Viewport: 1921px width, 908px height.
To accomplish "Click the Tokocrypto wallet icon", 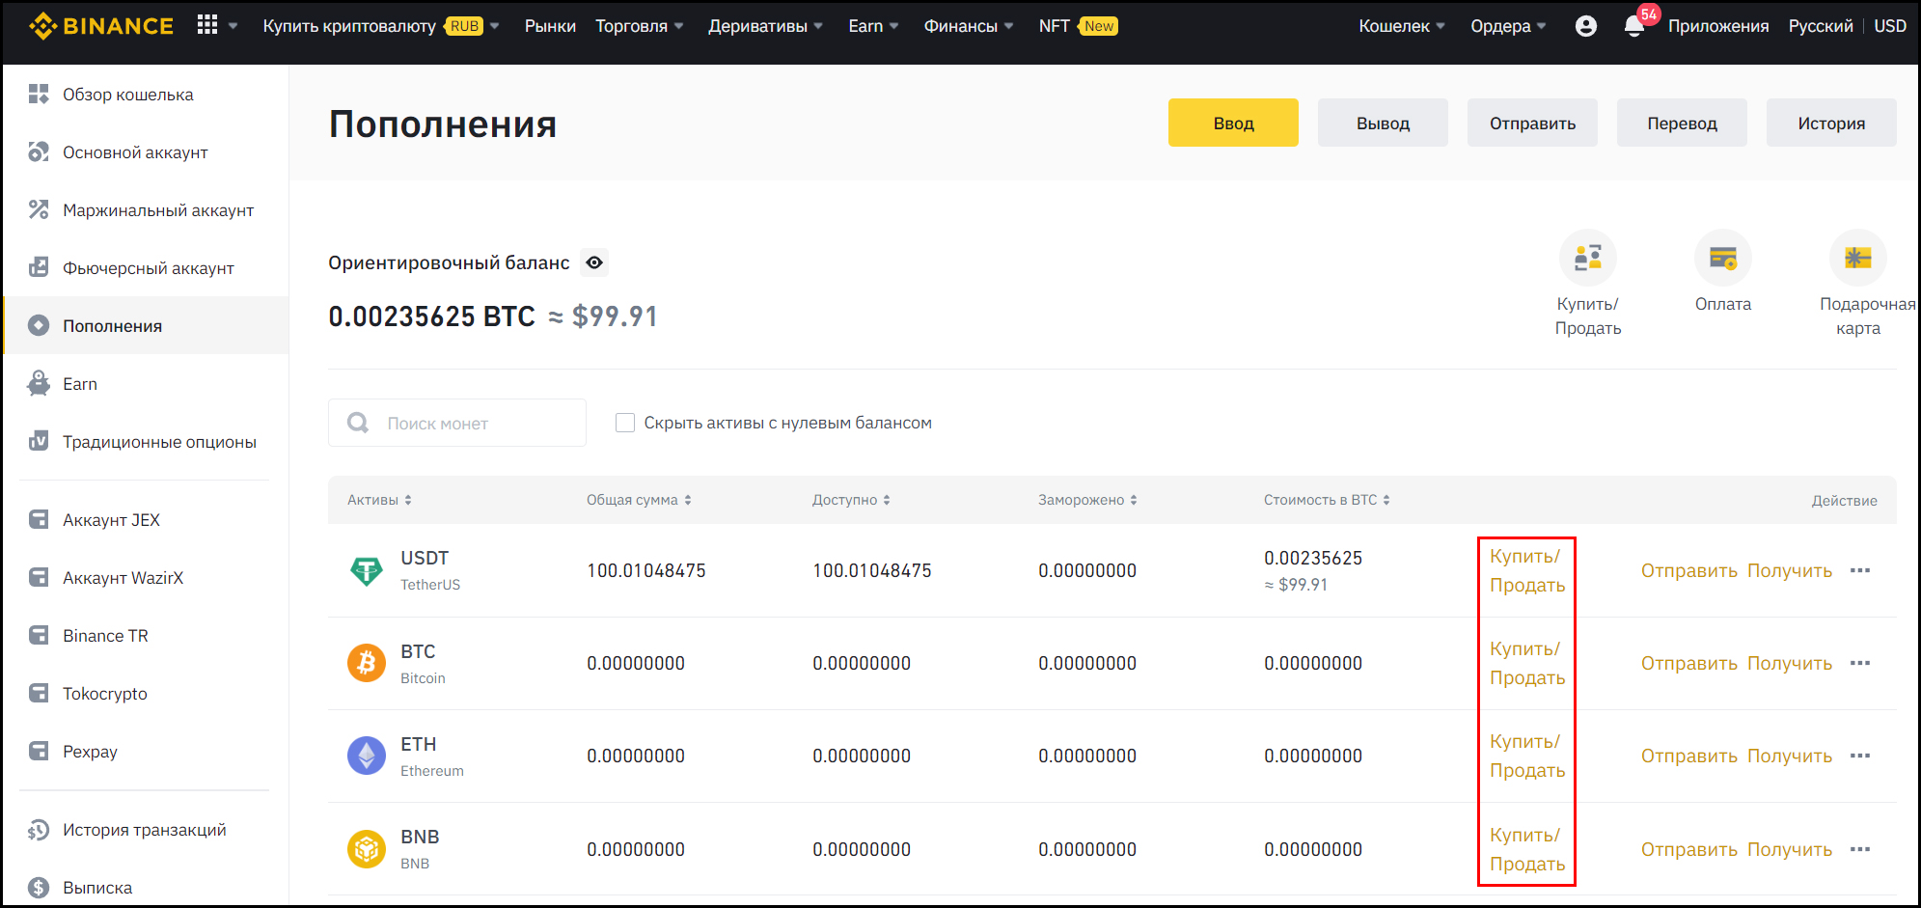I will point(39,693).
